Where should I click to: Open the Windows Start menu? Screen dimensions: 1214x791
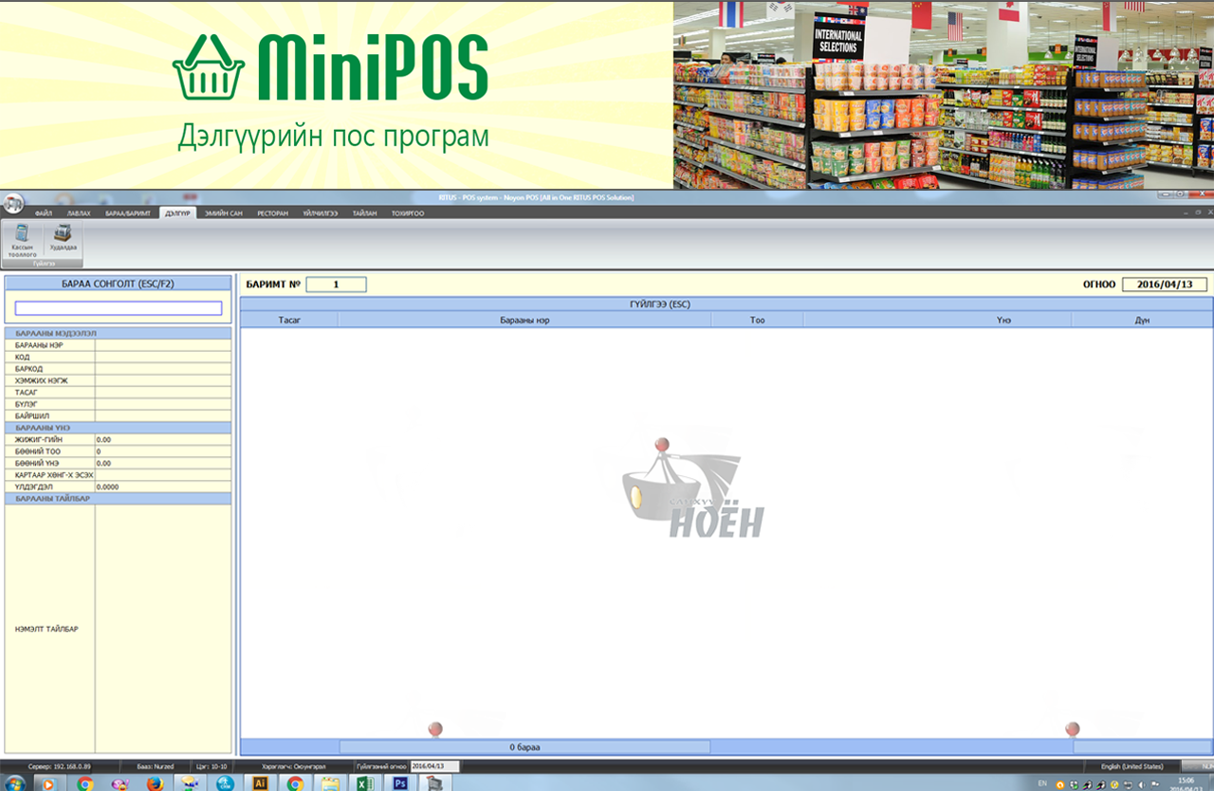click(14, 783)
